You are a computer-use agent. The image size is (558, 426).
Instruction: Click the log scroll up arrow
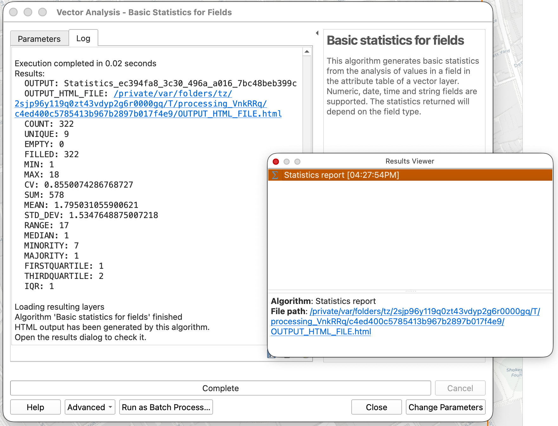click(307, 51)
